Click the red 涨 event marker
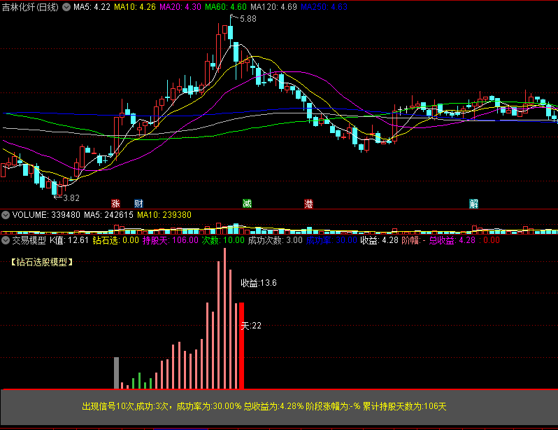 (115, 204)
